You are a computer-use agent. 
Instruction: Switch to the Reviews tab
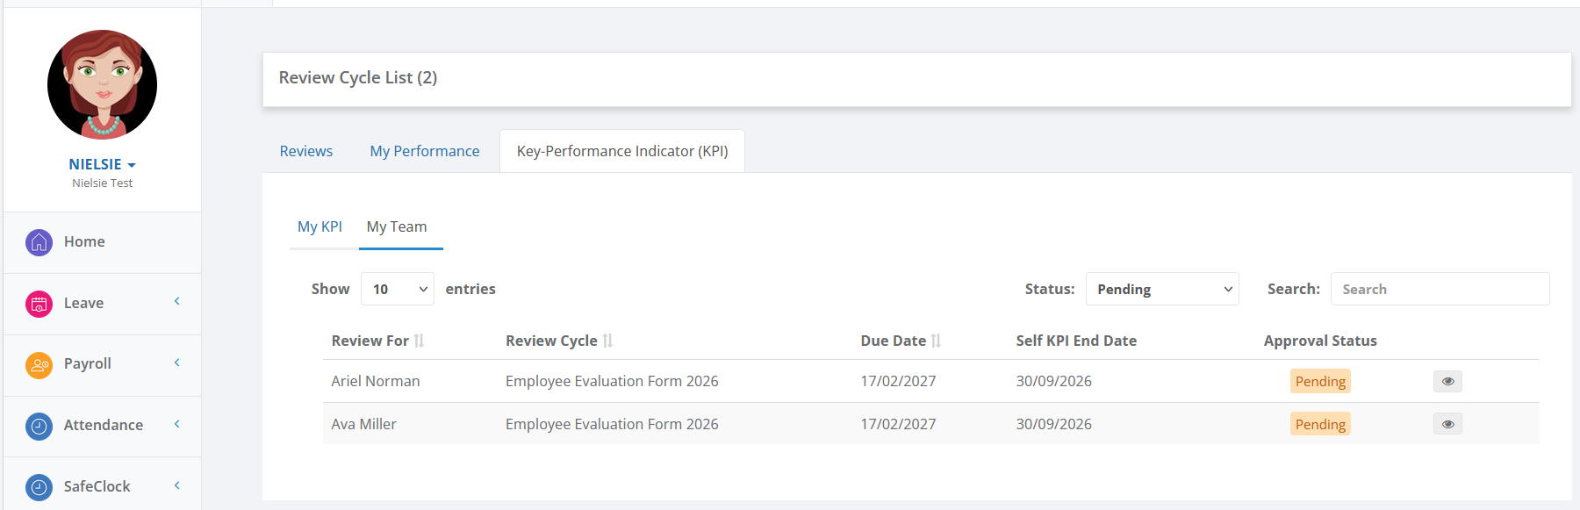(306, 151)
